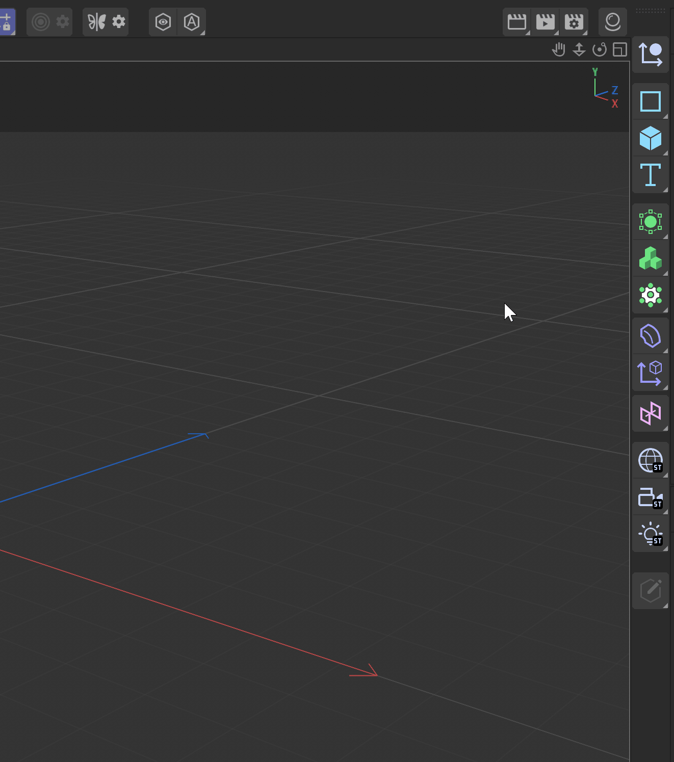Add standard Sky globe ST icon
The width and height of the screenshot is (674, 762).
pyautogui.click(x=651, y=460)
